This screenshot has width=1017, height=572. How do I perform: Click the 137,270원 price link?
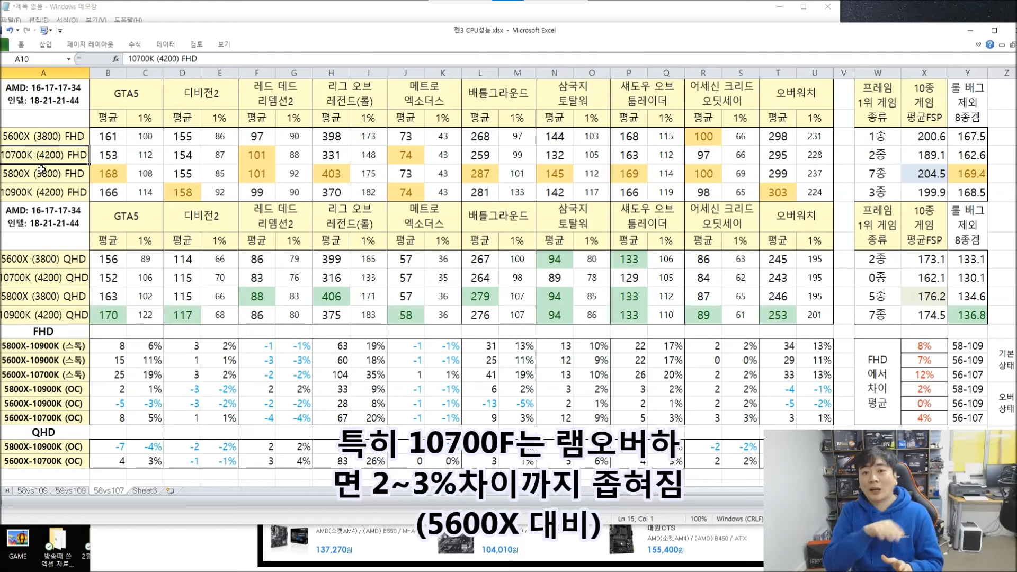click(334, 550)
